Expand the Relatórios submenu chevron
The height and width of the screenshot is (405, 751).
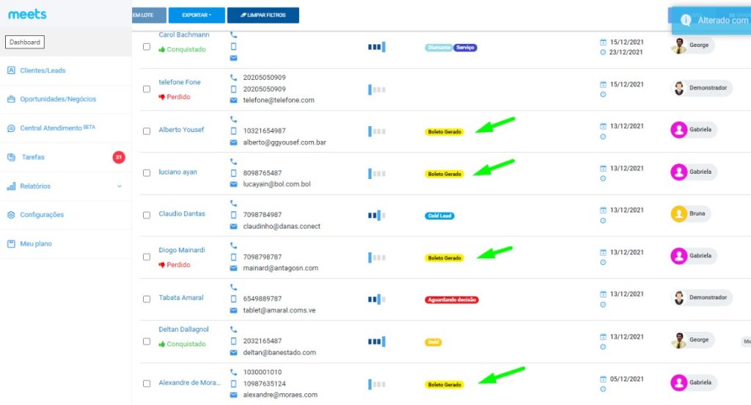point(120,186)
